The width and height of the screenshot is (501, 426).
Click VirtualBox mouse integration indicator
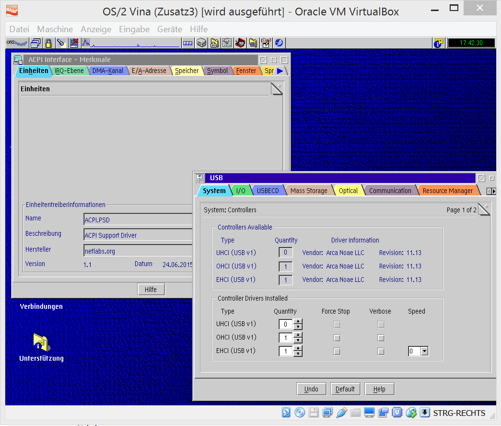pos(411,413)
